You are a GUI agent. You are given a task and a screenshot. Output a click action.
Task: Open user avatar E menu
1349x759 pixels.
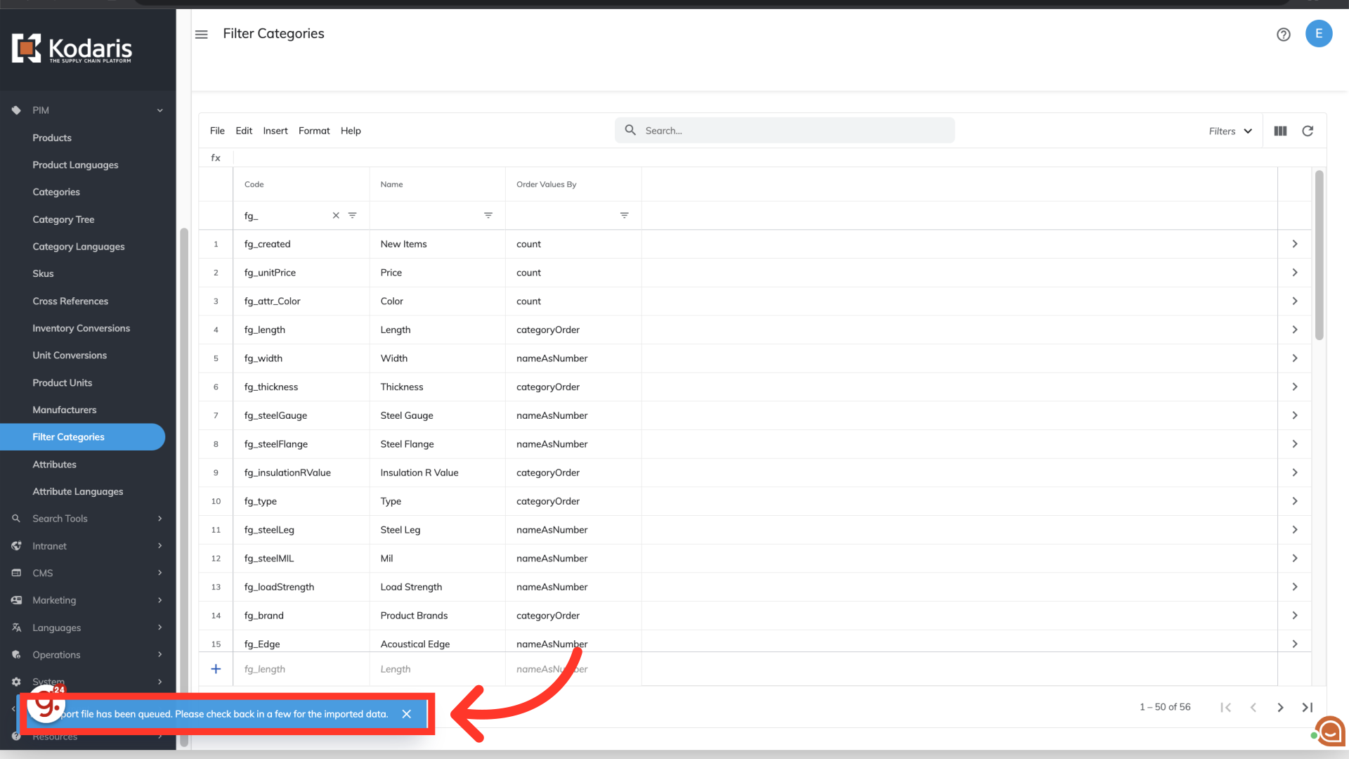pos(1318,34)
